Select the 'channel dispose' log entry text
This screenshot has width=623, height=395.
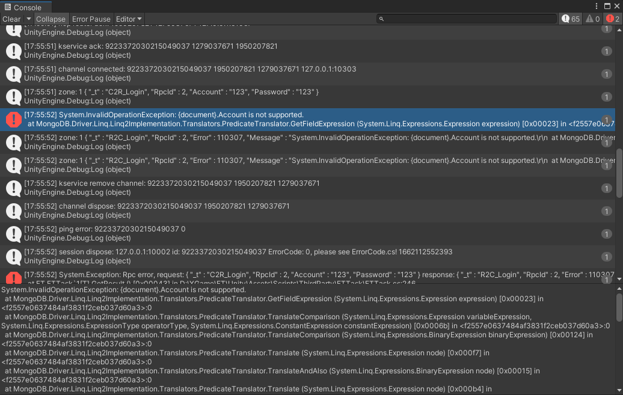pyautogui.click(x=157, y=206)
